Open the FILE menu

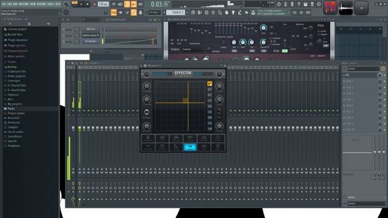pos(4,4)
